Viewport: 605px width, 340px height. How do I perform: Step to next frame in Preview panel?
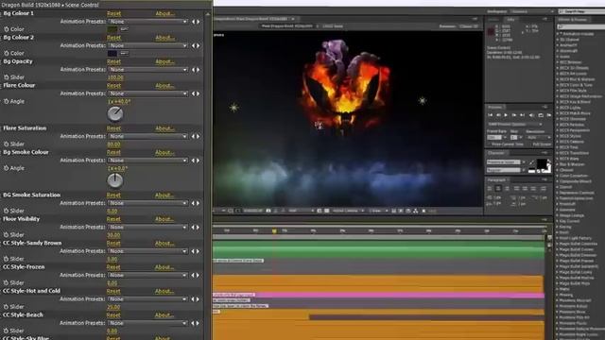pyautogui.click(x=514, y=115)
